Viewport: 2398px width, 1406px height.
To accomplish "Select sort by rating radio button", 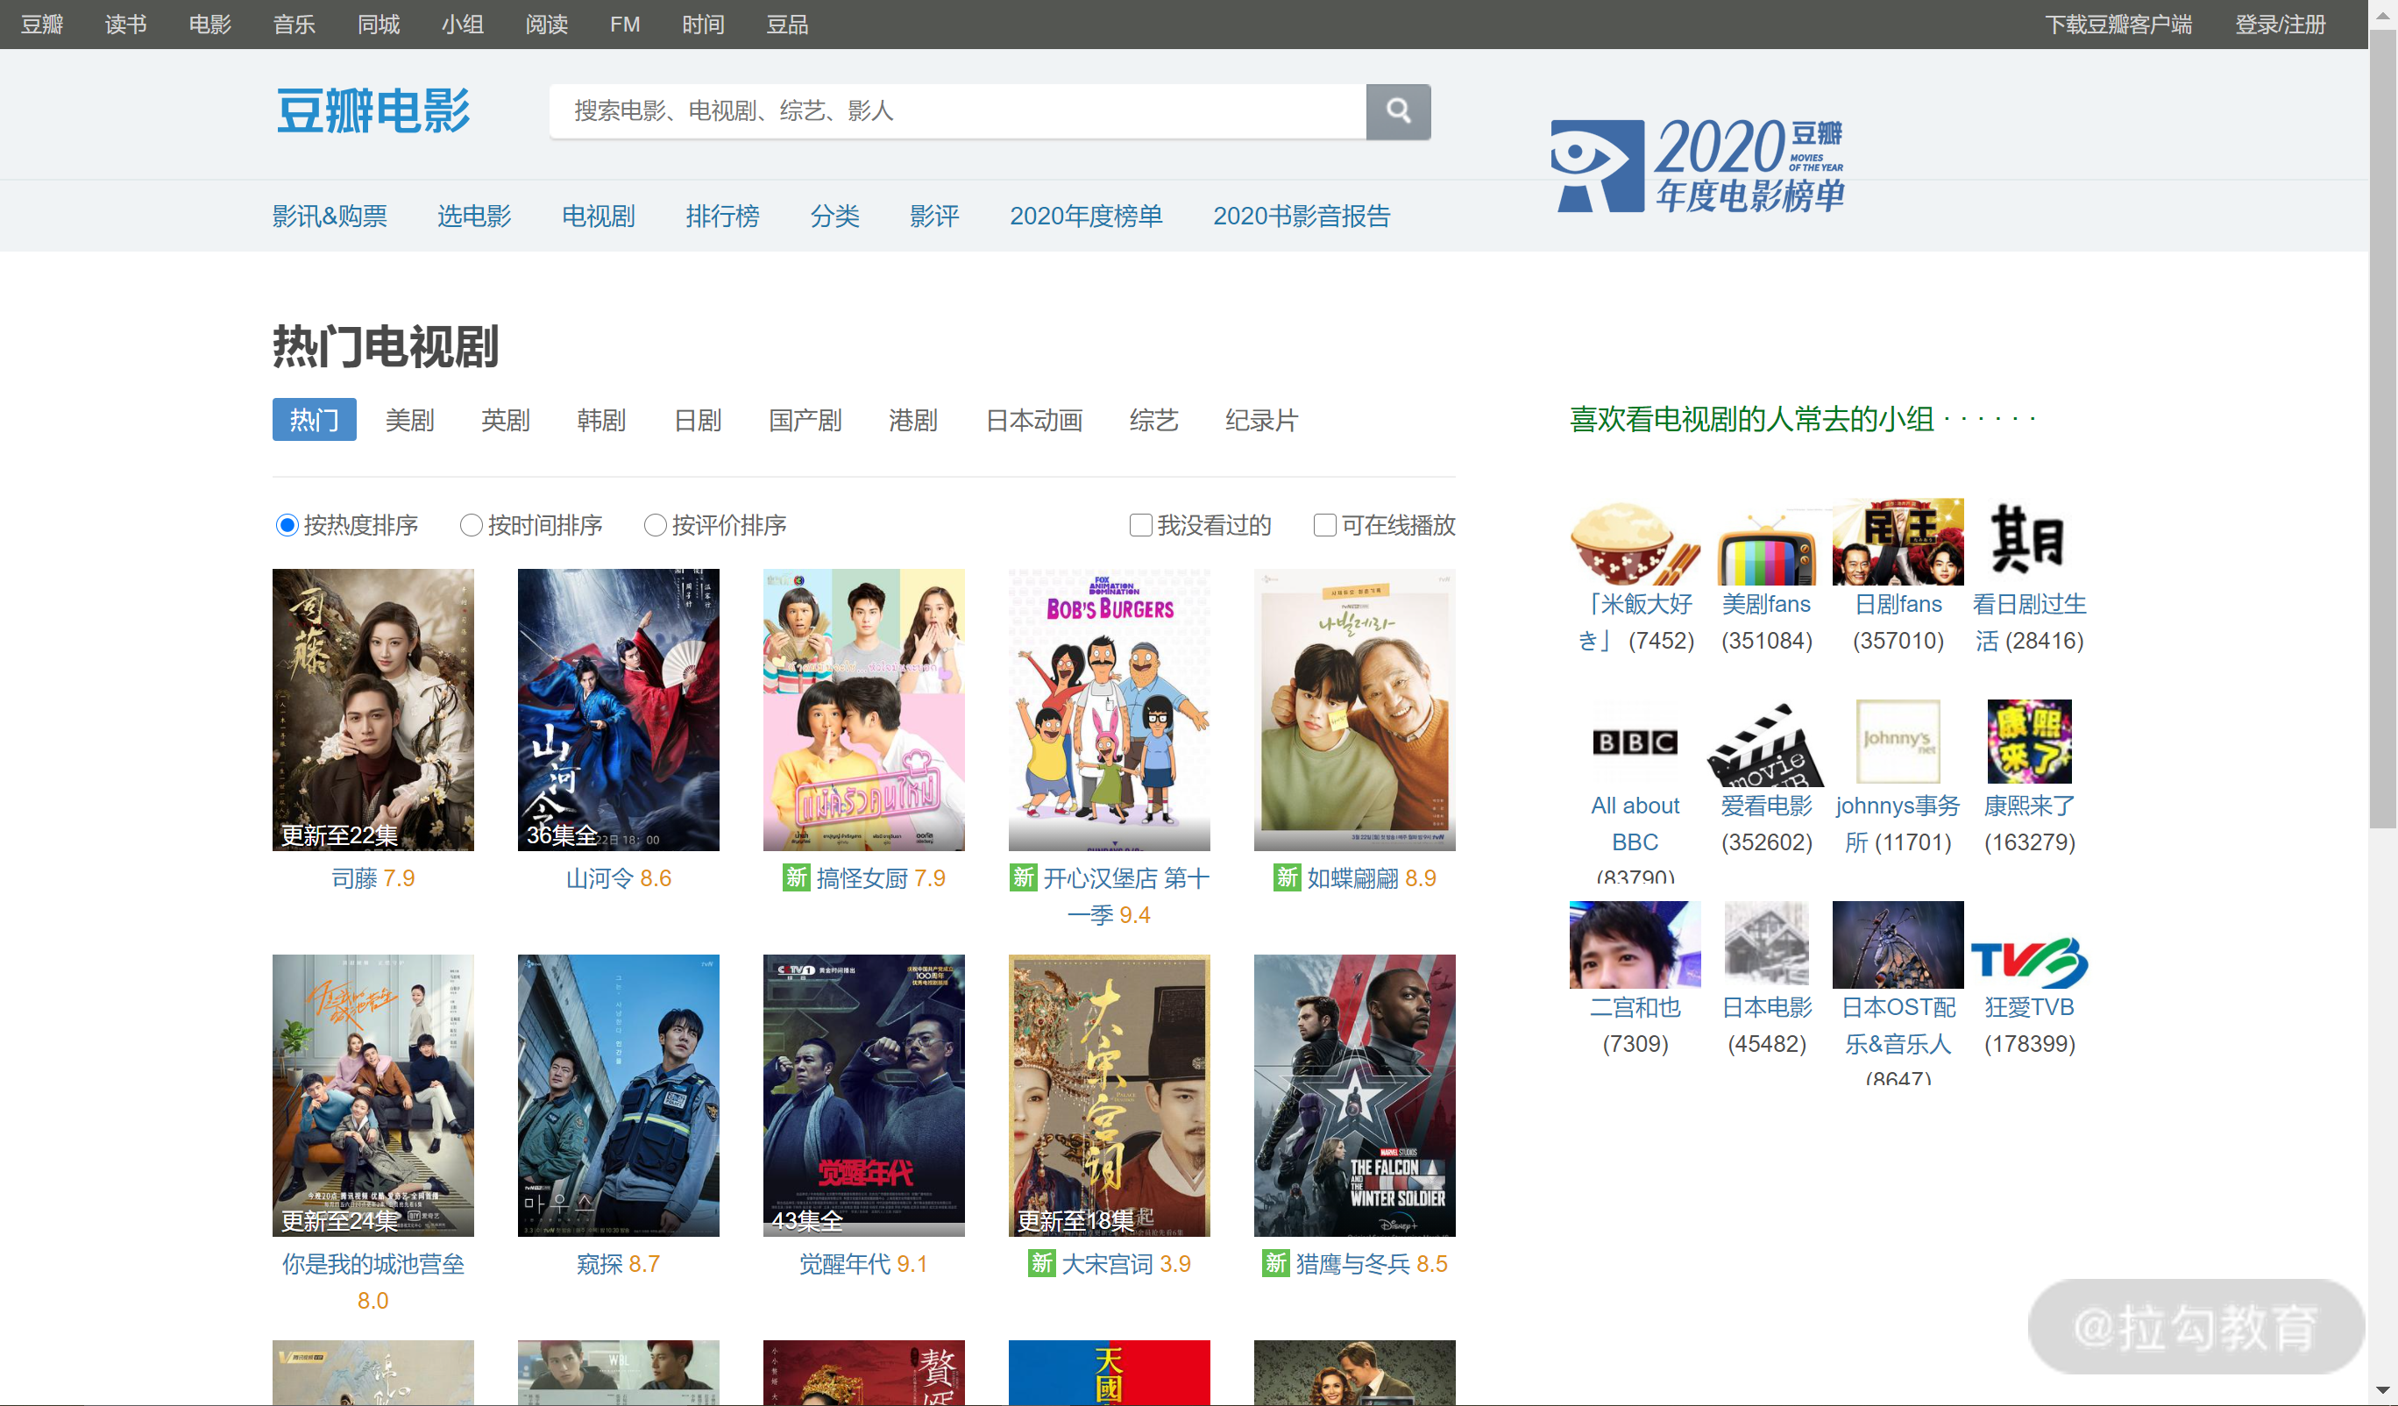I will tap(655, 525).
